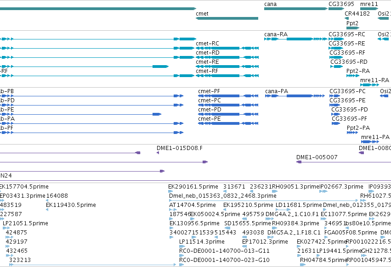
Task: Click the 164088 EST label
Action: point(57,196)
